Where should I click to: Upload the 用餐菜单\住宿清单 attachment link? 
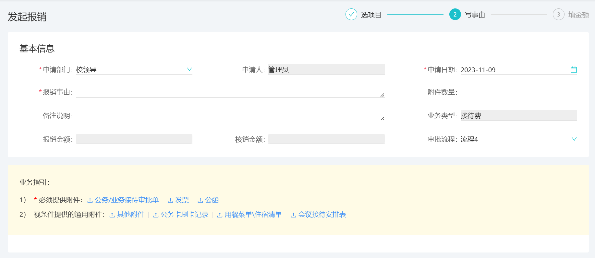pos(253,215)
